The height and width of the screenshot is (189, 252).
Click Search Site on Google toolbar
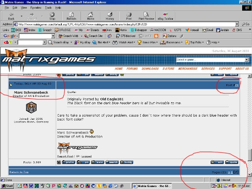[x=94, y=36]
